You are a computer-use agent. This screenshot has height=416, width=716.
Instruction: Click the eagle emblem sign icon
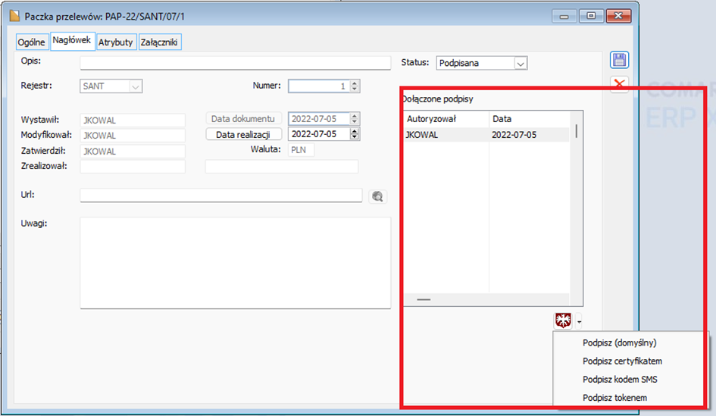click(563, 321)
